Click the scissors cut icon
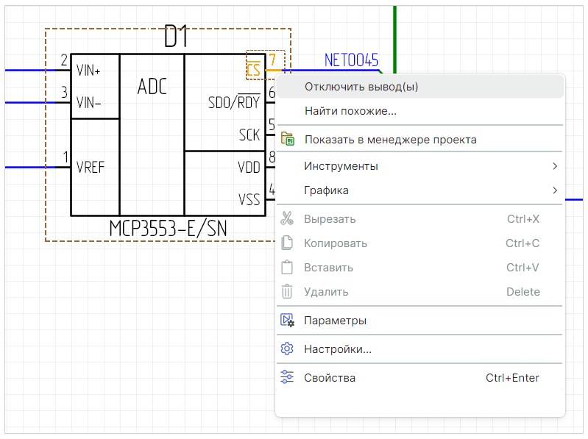This screenshot has width=588, height=439. (287, 218)
